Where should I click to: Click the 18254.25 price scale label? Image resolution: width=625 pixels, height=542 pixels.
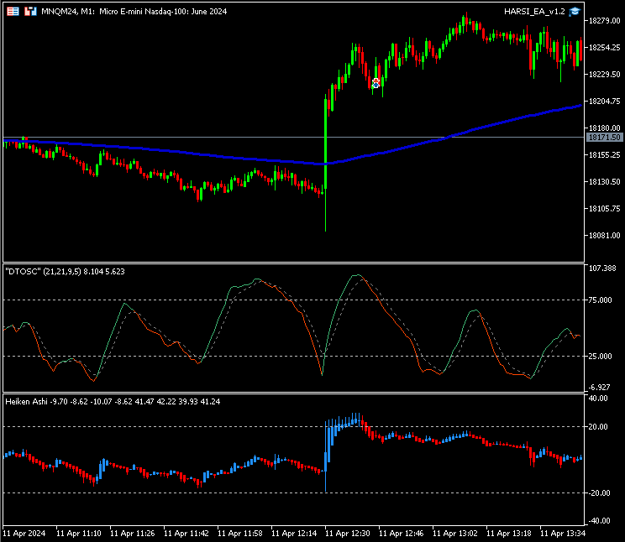[x=604, y=47]
